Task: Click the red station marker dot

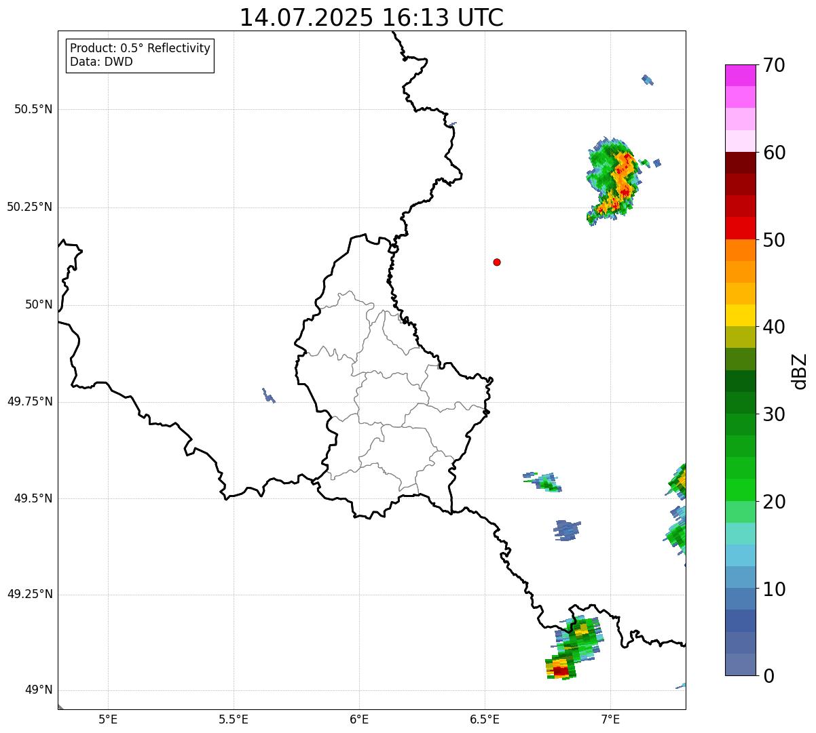Action: coord(497,262)
